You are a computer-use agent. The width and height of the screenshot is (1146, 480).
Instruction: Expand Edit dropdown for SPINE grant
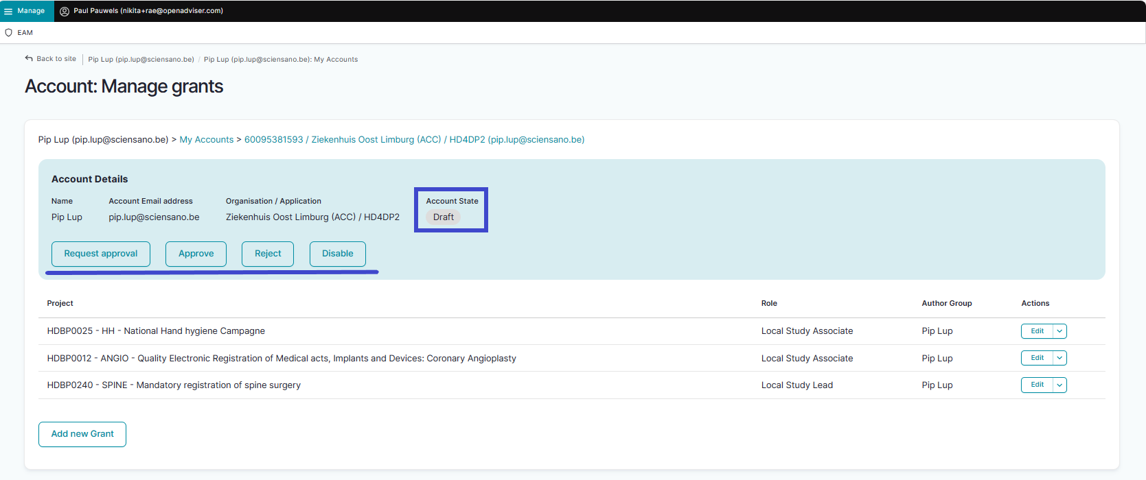(x=1059, y=385)
